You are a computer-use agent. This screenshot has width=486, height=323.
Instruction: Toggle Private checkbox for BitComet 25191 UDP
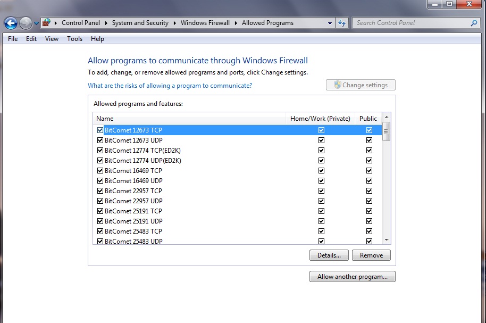[x=321, y=221]
